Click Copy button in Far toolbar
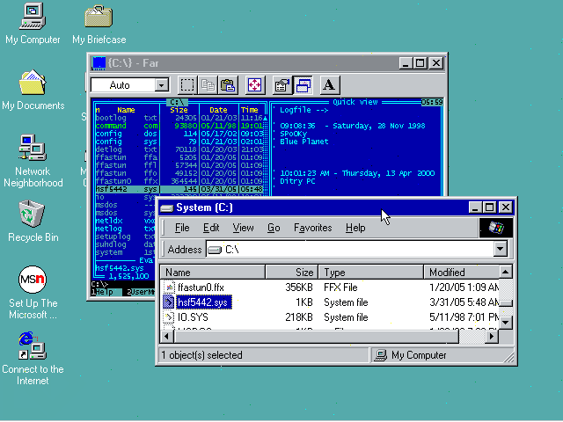 tap(208, 85)
